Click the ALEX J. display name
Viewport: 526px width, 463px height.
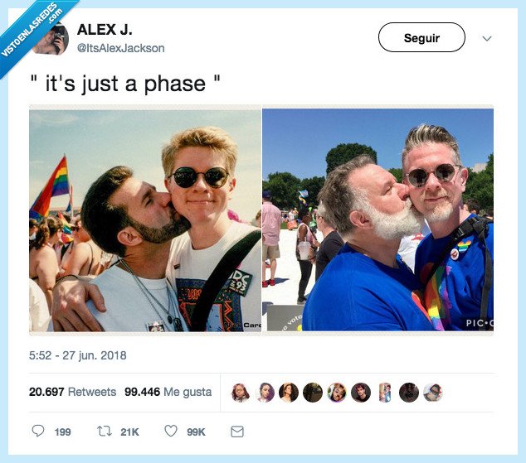pos(105,30)
